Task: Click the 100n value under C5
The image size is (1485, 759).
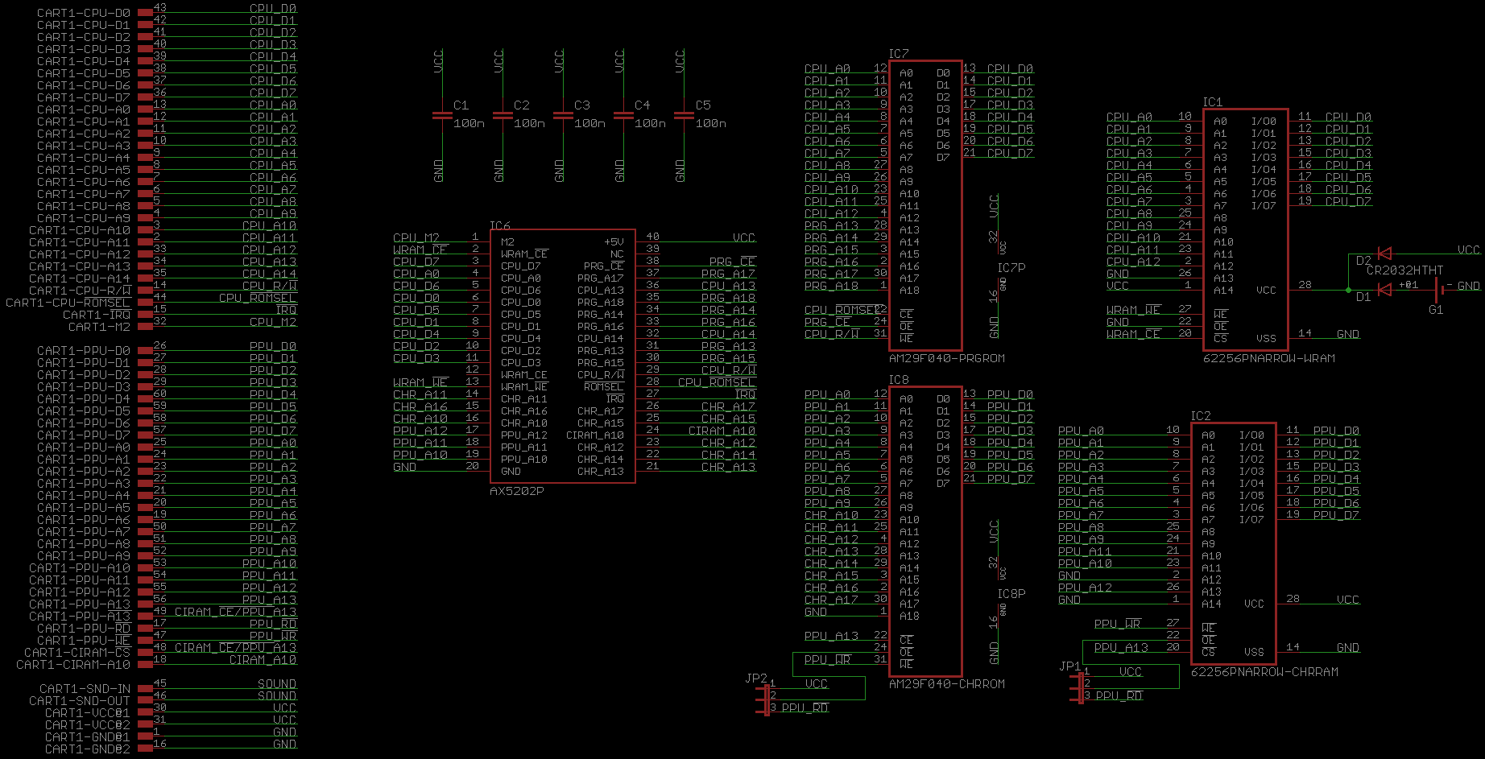Action: coord(710,123)
